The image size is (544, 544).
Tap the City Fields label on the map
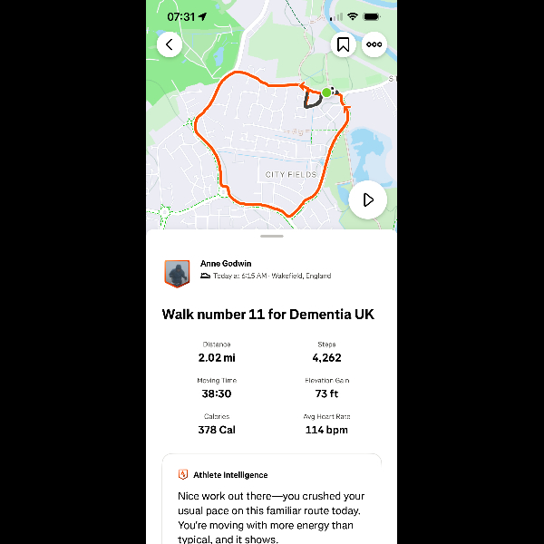tap(291, 174)
